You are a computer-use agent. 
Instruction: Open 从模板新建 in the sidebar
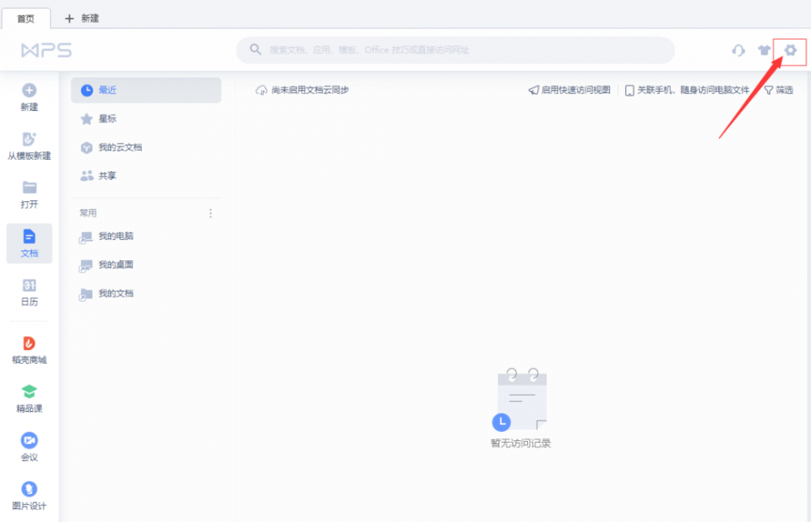[29, 146]
